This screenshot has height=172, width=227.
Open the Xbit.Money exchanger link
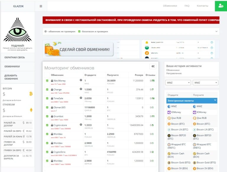point(59,81)
